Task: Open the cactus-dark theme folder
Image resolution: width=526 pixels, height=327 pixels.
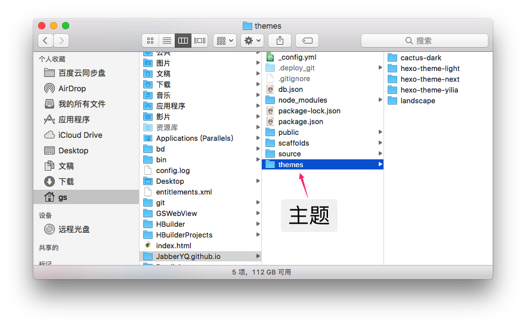Action: point(420,58)
